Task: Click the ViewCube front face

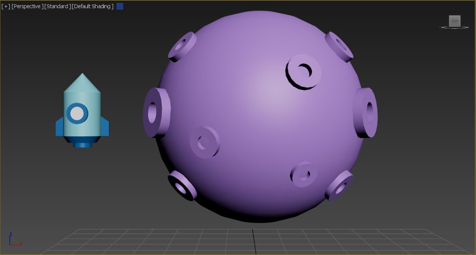Action: pyautogui.click(x=455, y=21)
